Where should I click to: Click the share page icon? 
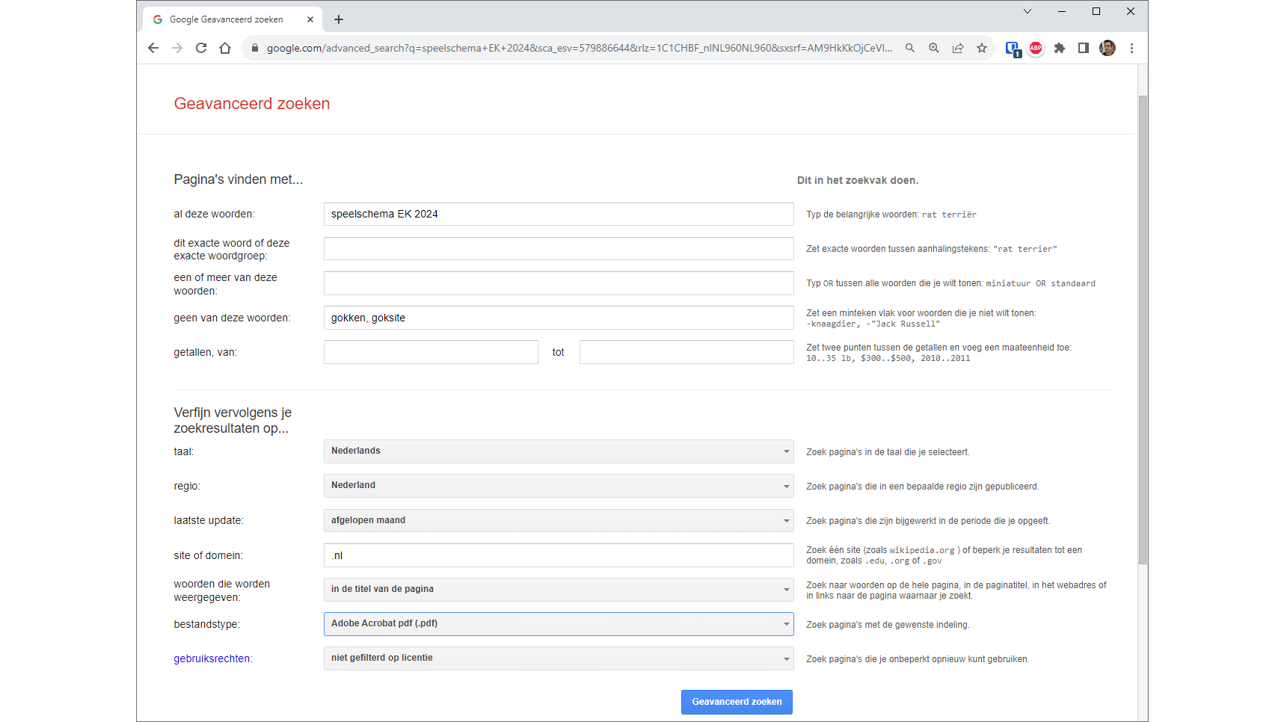[x=958, y=48]
